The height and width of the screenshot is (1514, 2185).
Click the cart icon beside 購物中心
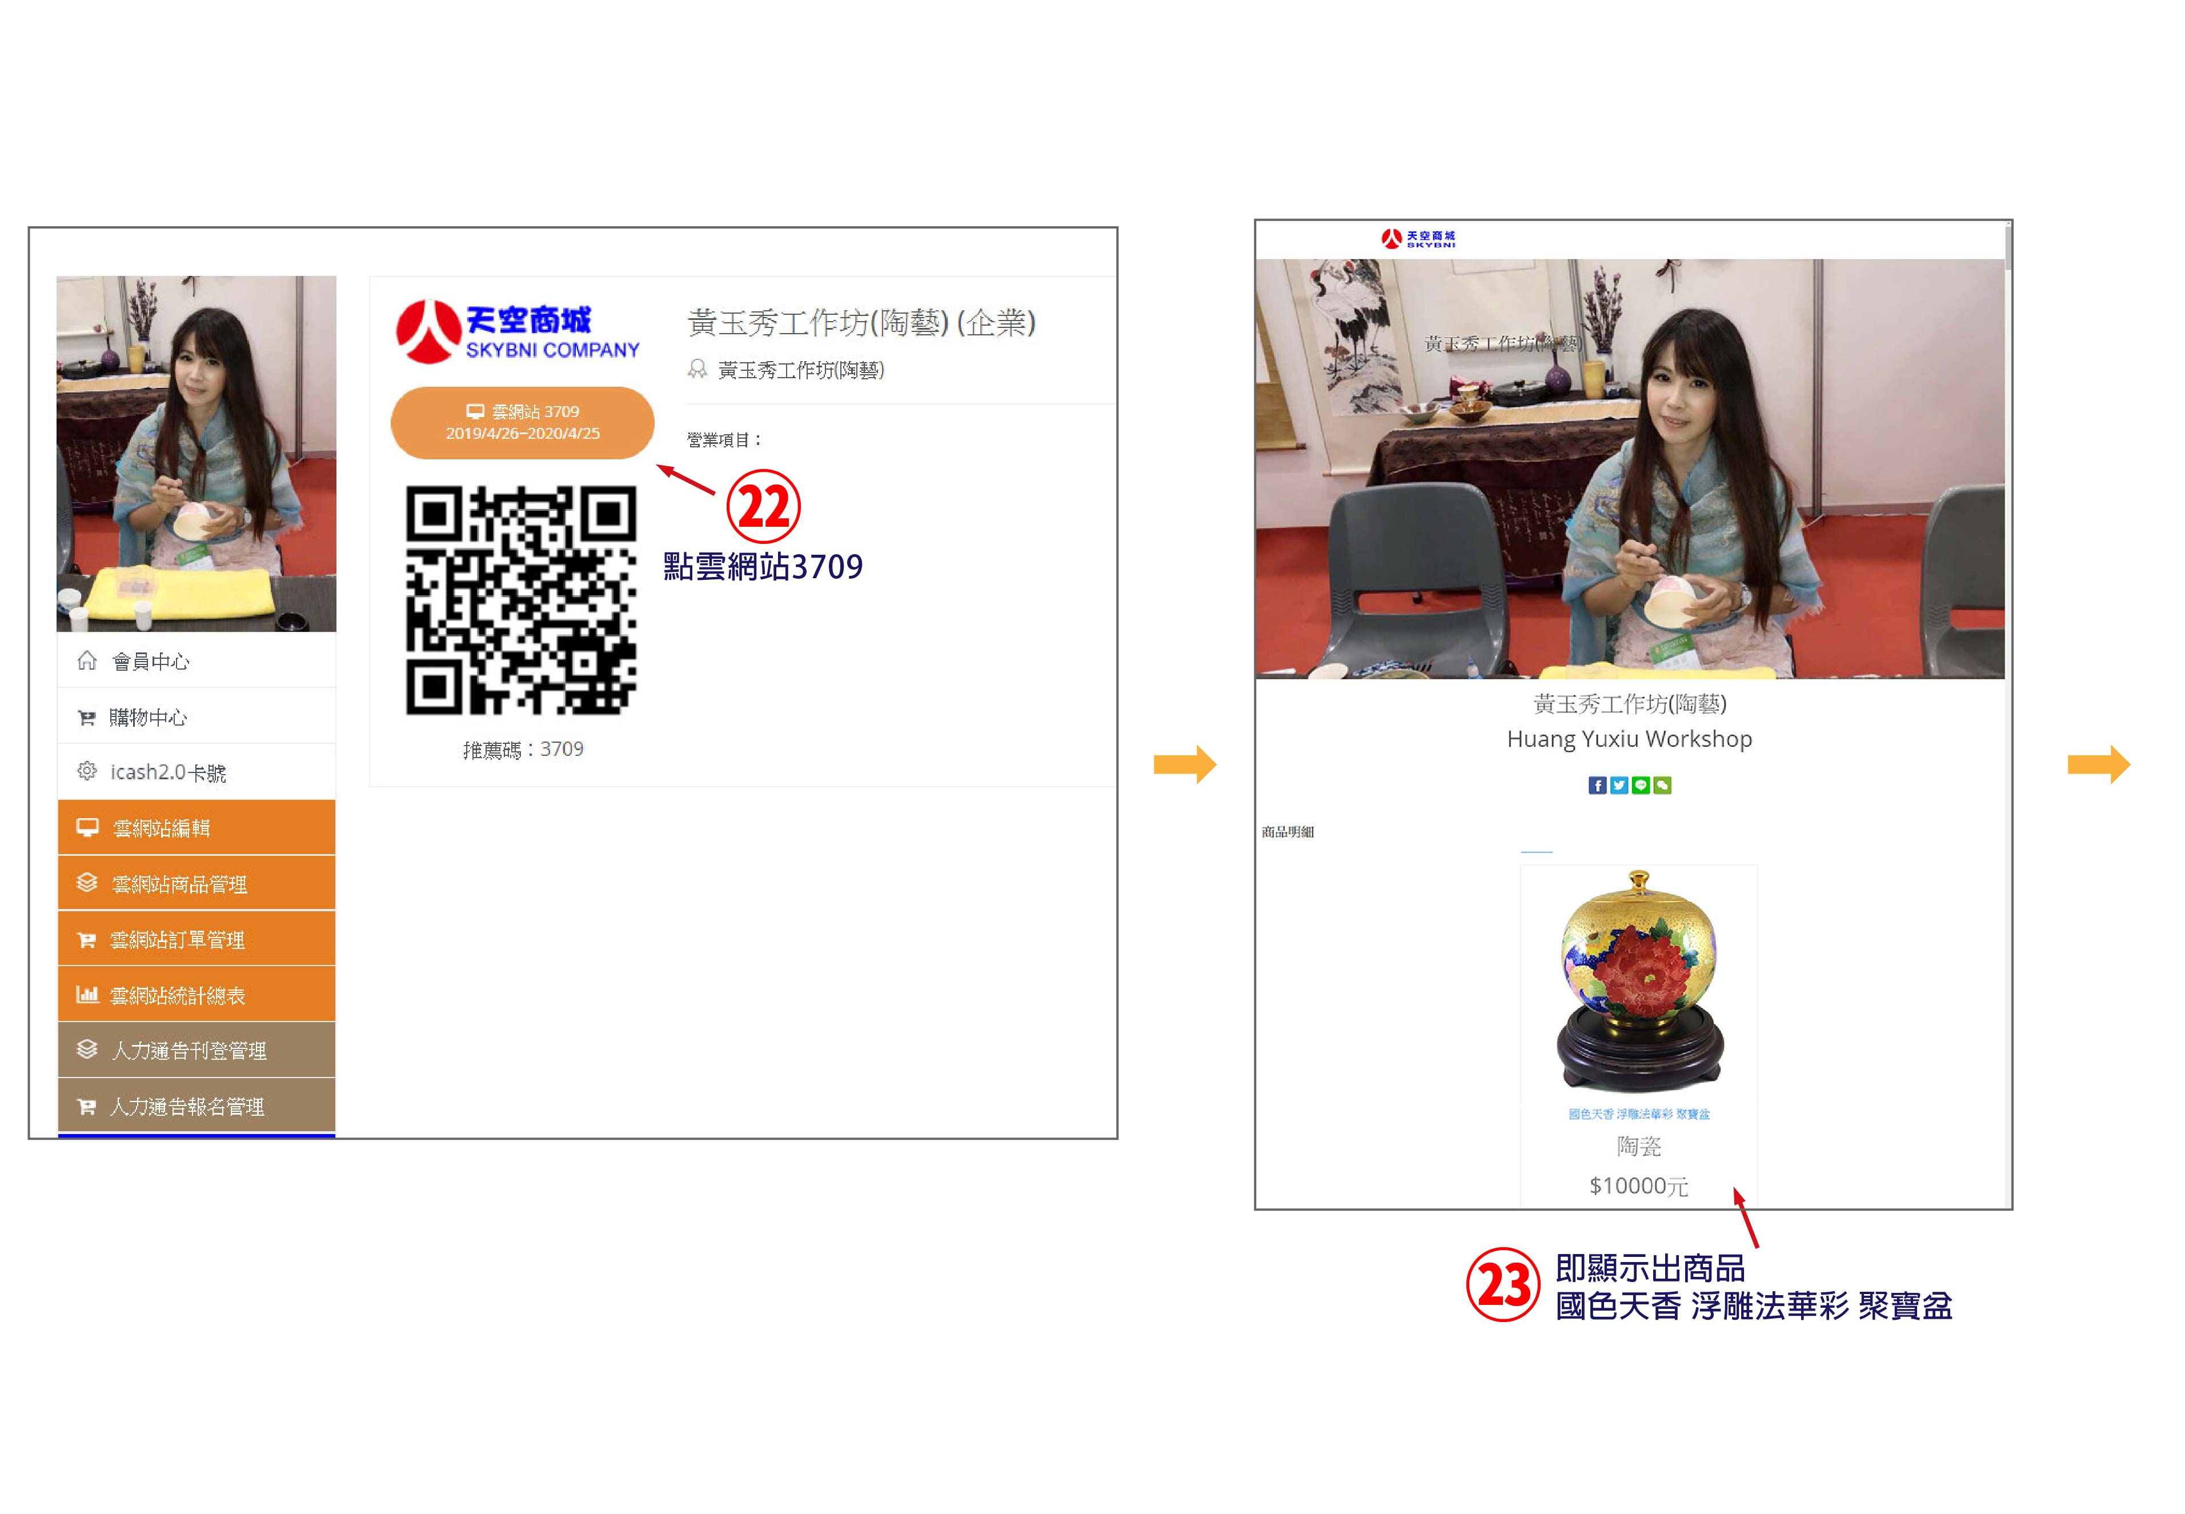86,718
